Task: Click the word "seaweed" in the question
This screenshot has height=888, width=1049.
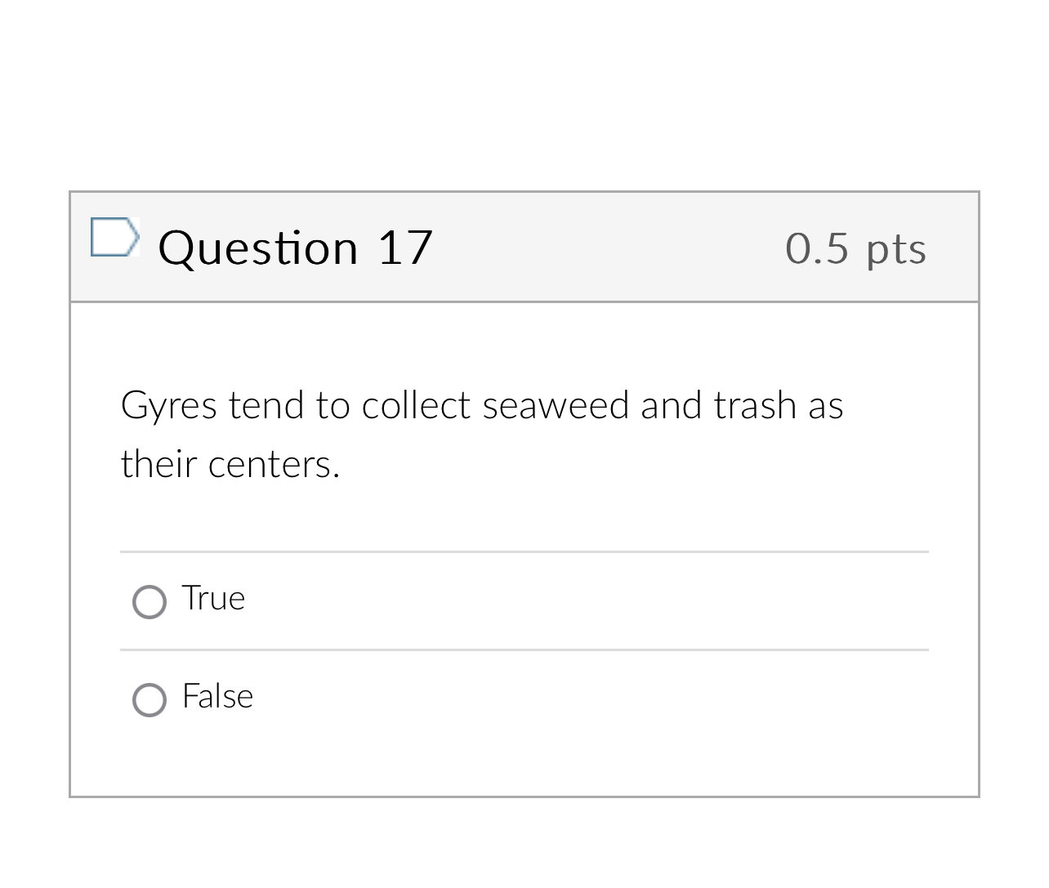Action: pos(556,406)
